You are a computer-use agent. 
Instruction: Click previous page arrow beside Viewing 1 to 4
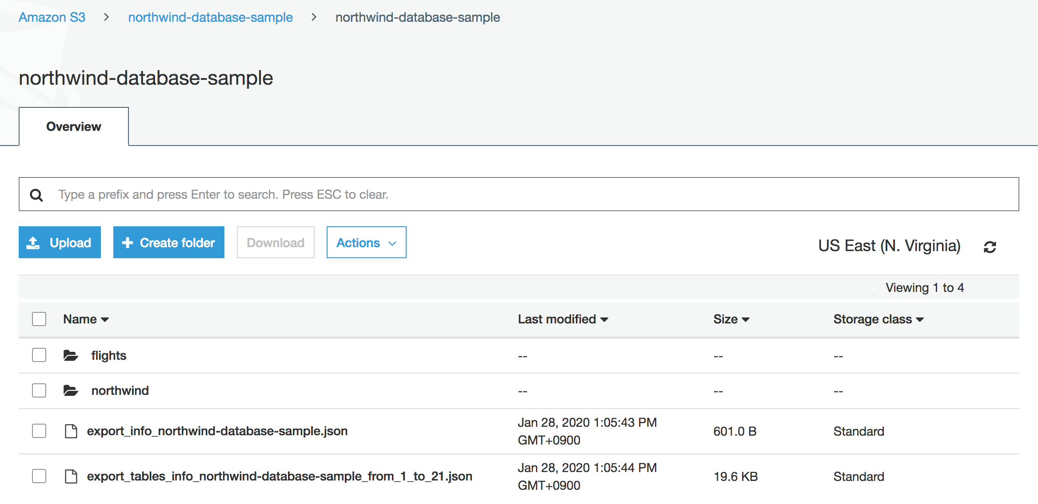point(874,288)
